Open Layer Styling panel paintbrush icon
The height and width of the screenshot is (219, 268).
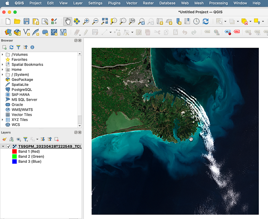(x=5, y=139)
